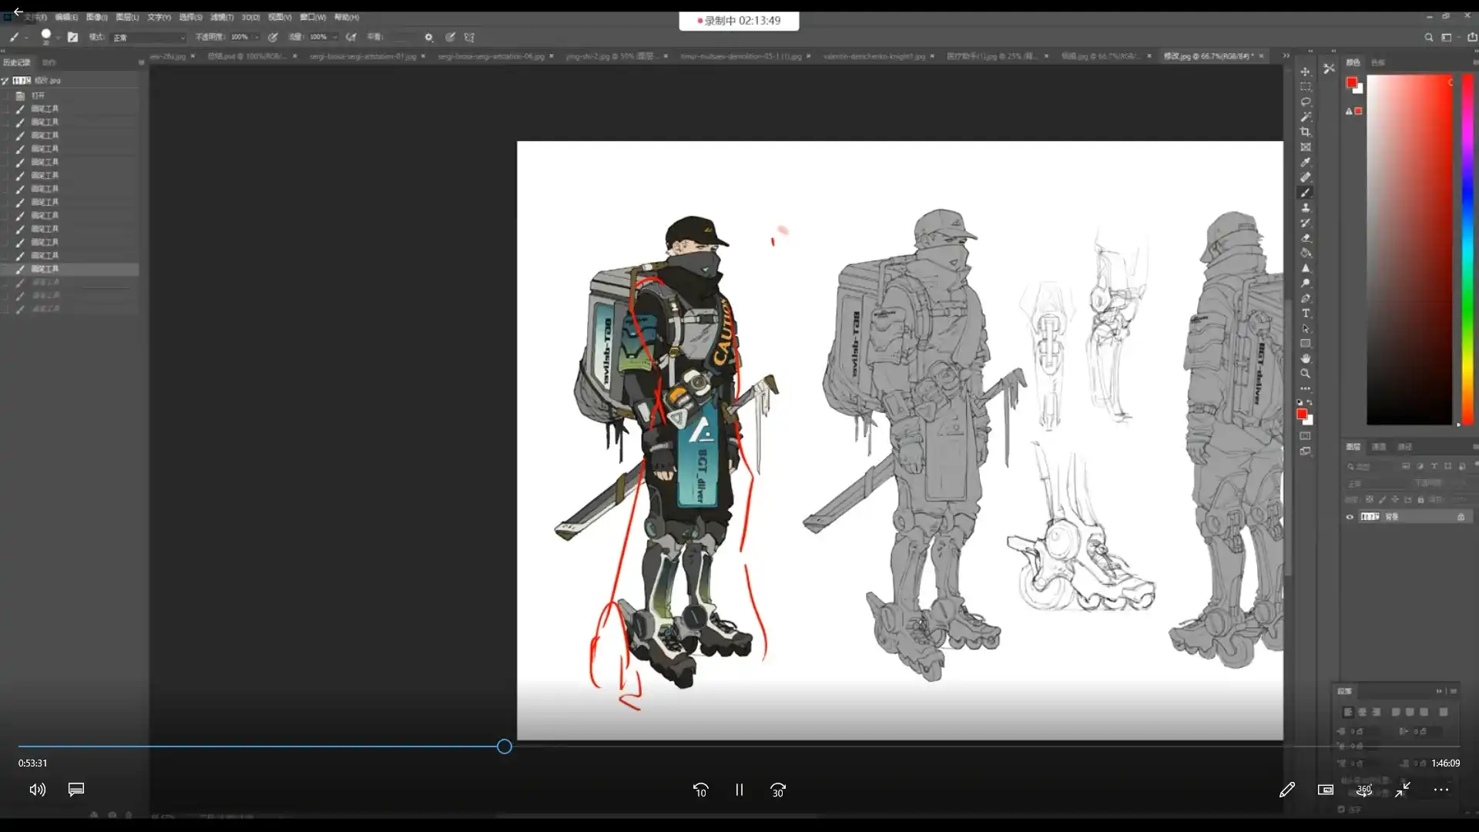
Task: Select the Zoom tool in toolbar
Action: (x=1305, y=374)
